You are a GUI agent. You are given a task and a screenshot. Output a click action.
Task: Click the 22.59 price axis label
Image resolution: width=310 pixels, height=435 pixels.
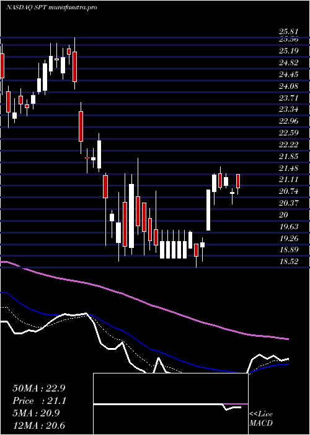(x=288, y=132)
